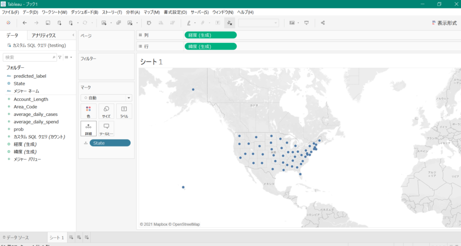Screen dimensions: 461x246
Task: Open the mark type dropdown set to Automatic
Action: [106, 98]
